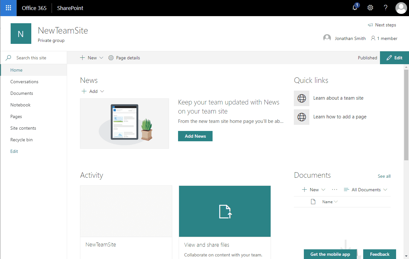The image size is (409, 259).
Task: Click the Jonathan Smith name
Action: [350, 38]
